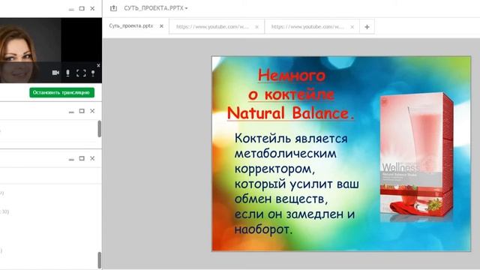The image size is (480, 270).
Task: Close the video panel
Action: click(x=92, y=8)
